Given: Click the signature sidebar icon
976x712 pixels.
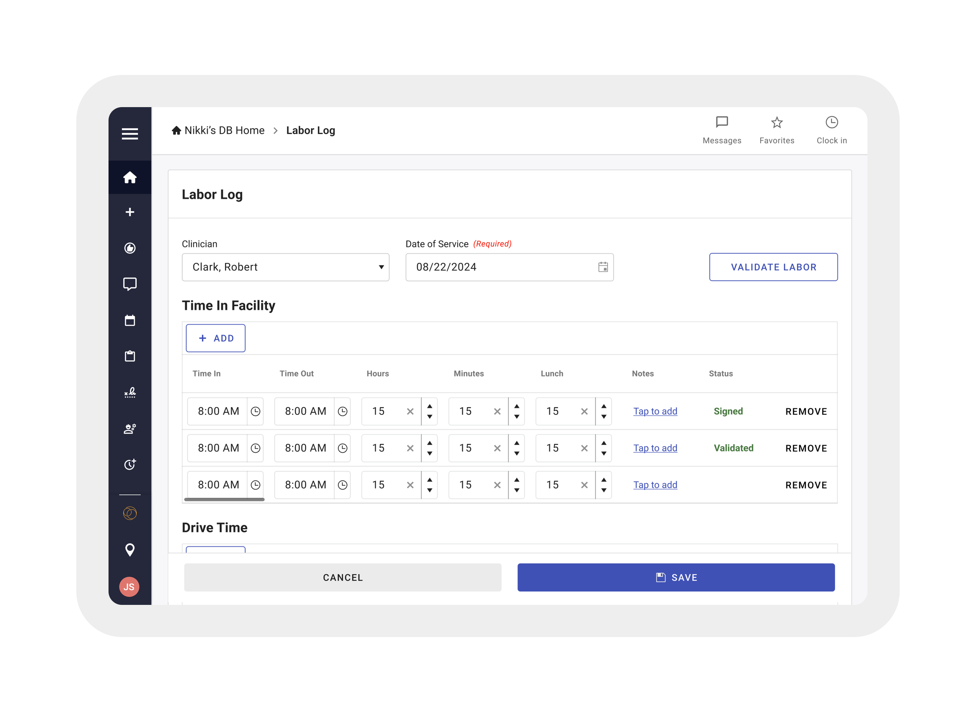Looking at the screenshot, I should tap(130, 393).
